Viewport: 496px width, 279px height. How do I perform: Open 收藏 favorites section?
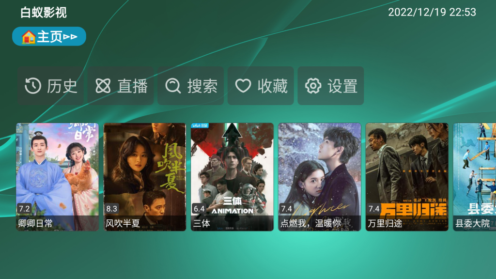tap(261, 86)
